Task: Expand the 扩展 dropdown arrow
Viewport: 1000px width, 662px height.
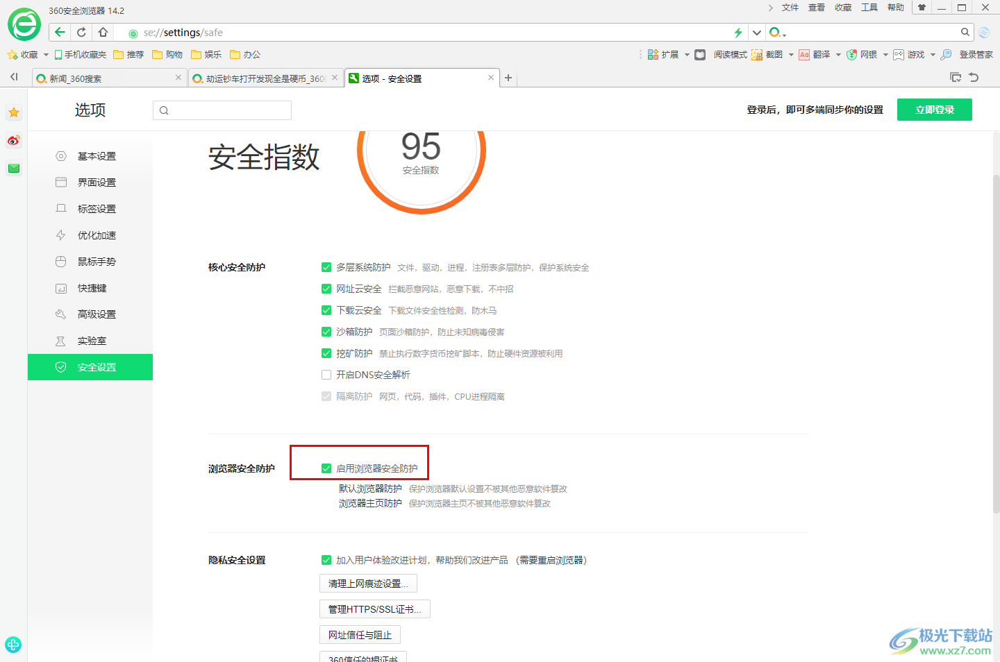Action: [687, 55]
